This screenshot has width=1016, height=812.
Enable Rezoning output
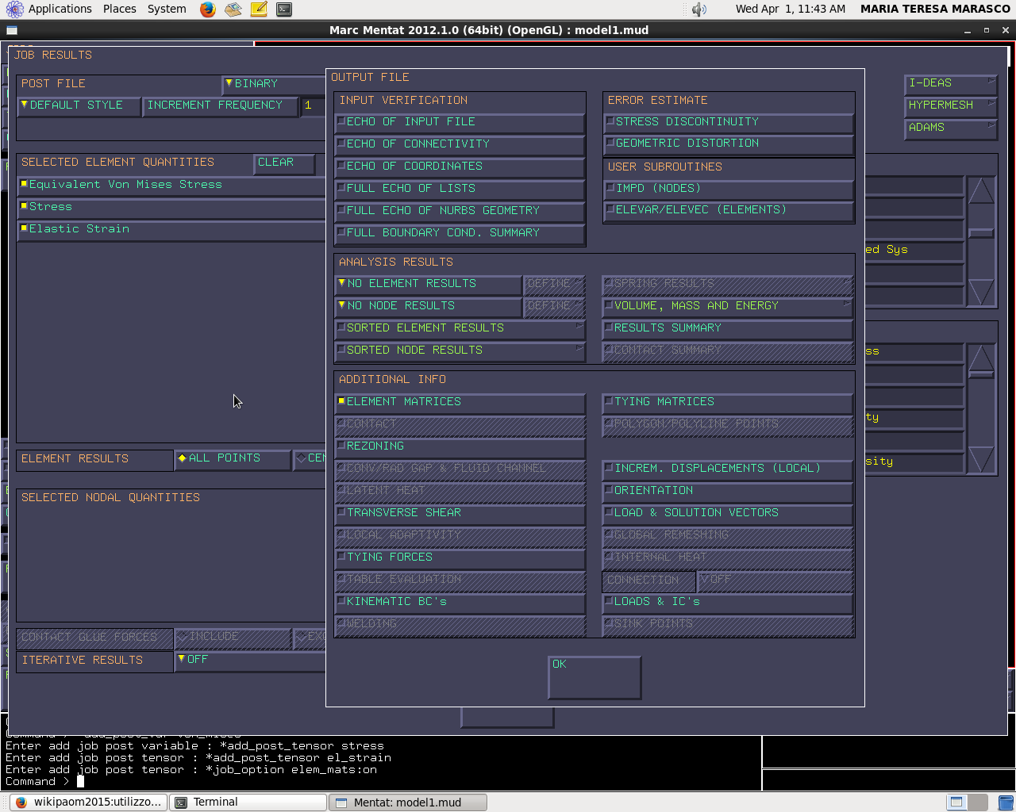click(460, 446)
